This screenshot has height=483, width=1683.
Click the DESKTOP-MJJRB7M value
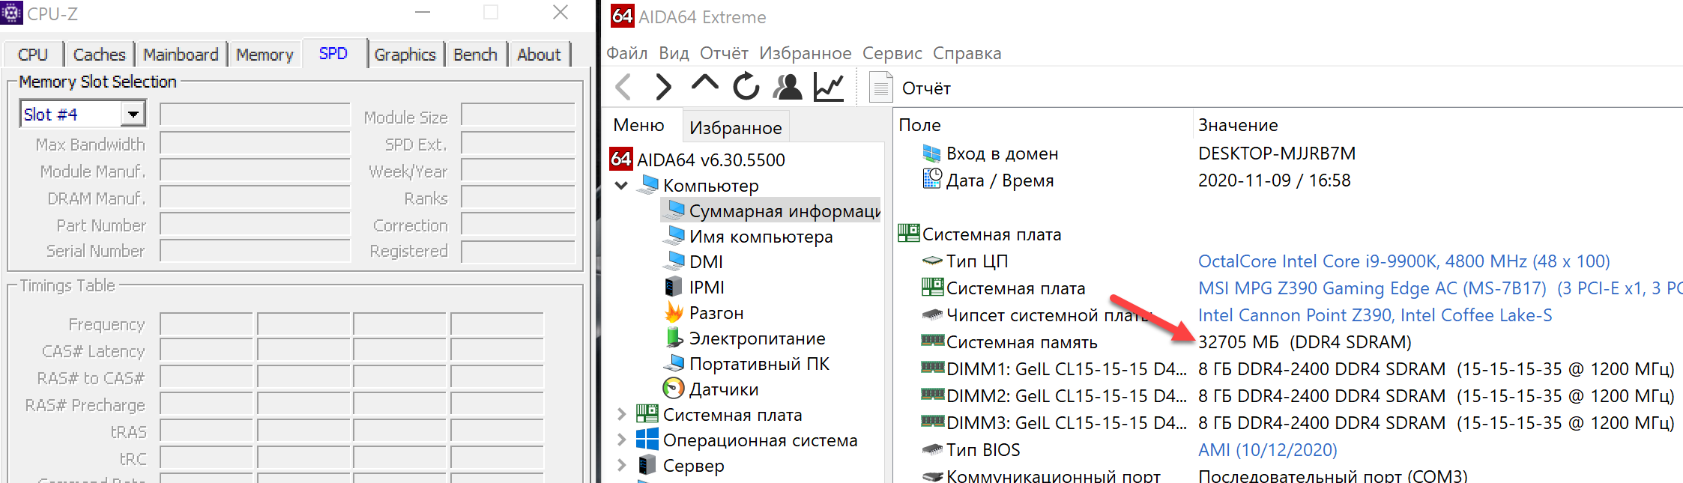1277,154
